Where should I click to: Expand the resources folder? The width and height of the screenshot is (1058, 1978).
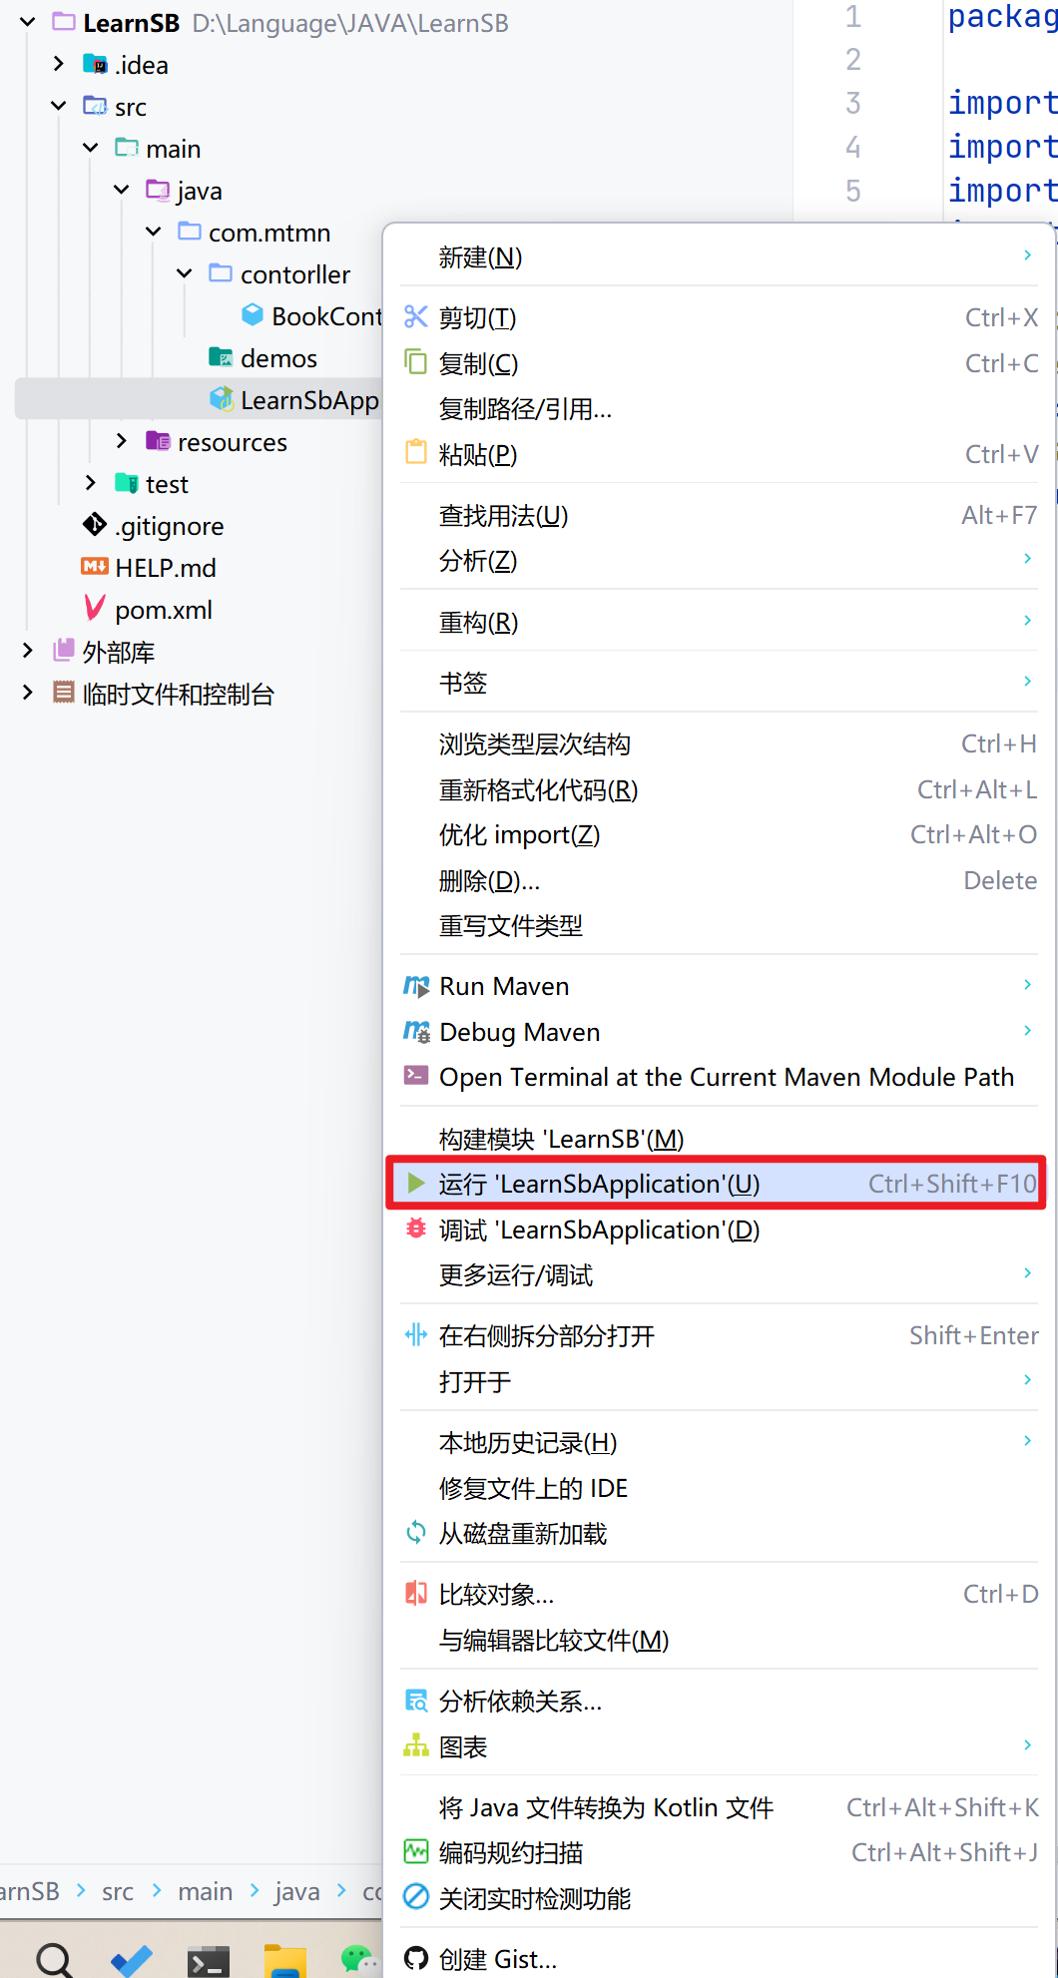coord(122,441)
